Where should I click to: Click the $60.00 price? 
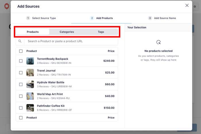click(110, 84)
